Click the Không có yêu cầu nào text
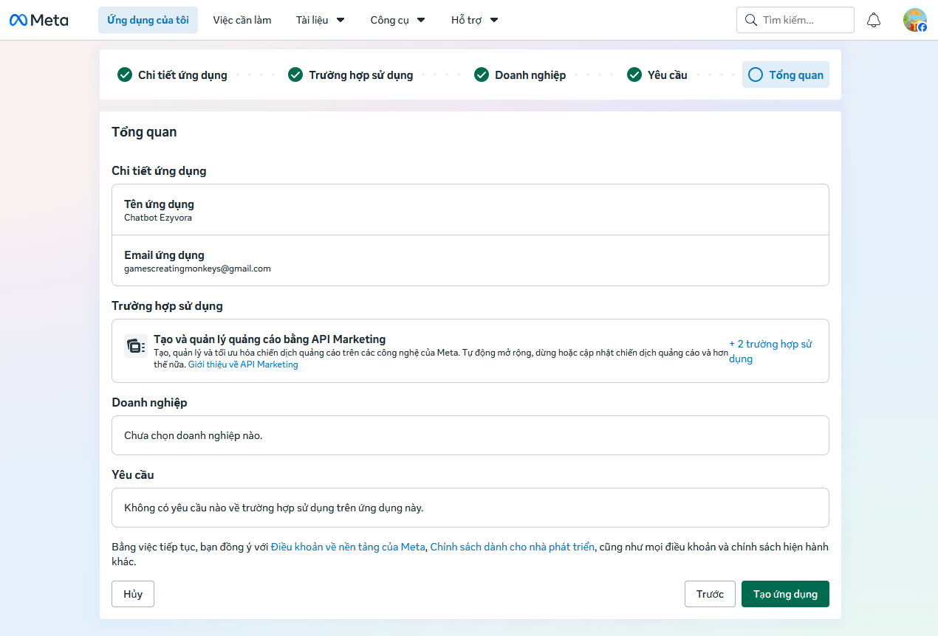938x636 pixels. pyautogui.click(x=274, y=508)
